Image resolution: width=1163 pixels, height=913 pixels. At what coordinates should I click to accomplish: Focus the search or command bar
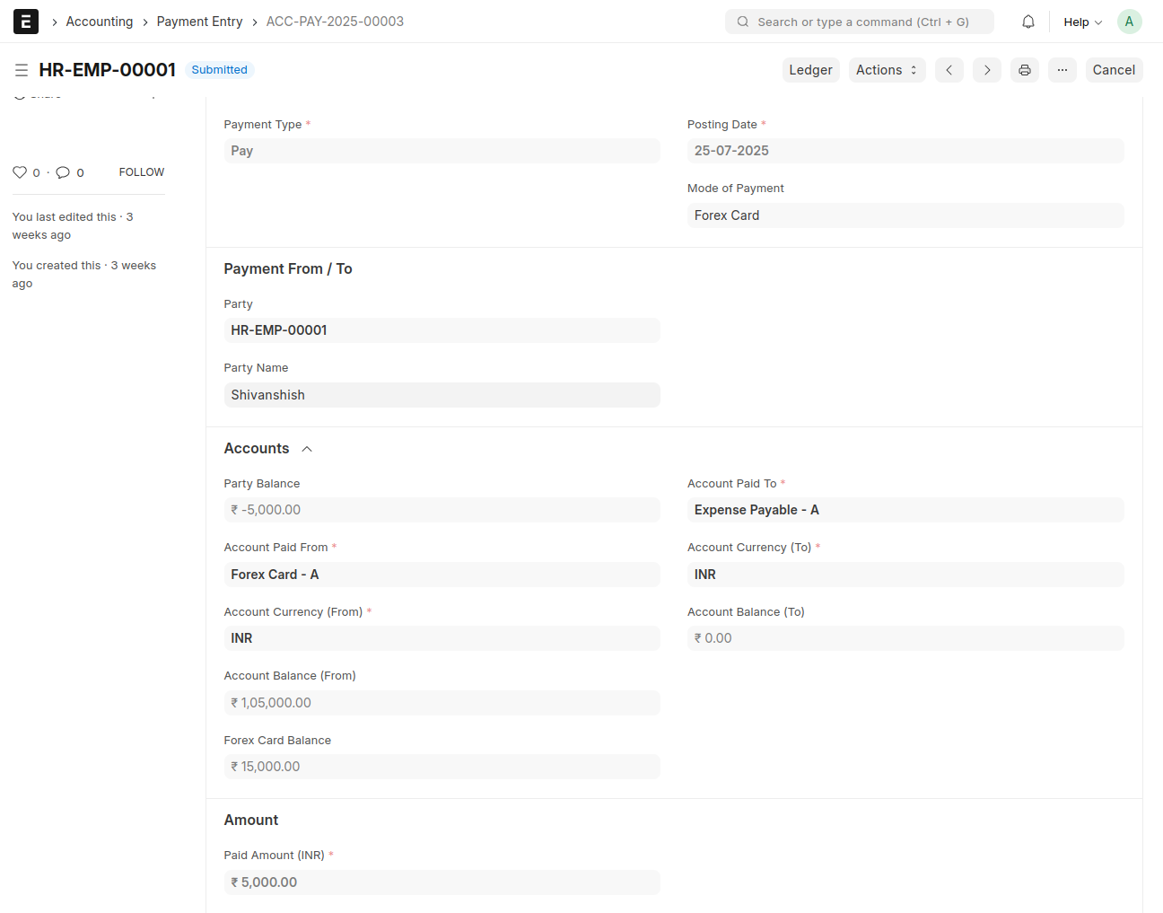859,22
